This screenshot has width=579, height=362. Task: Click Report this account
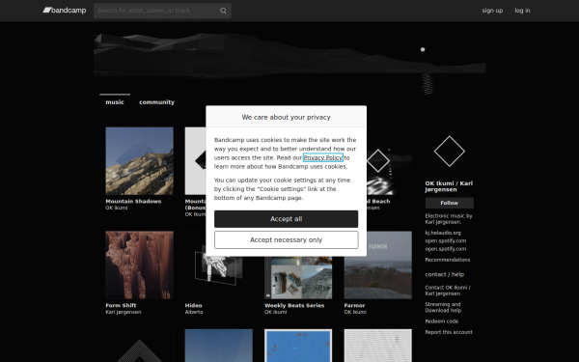[x=449, y=332]
